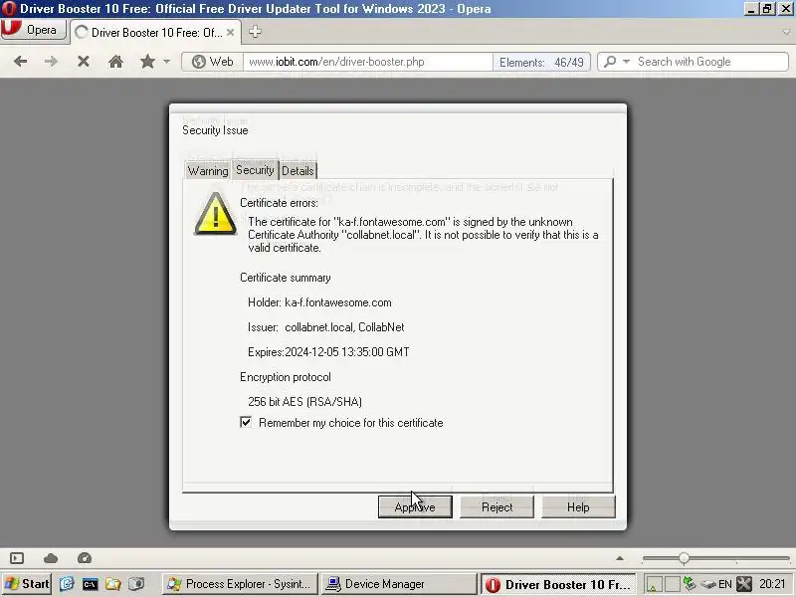Viewport: 796px width, 597px height.
Task: Open the Opera main menu button
Action: (x=34, y=30)
